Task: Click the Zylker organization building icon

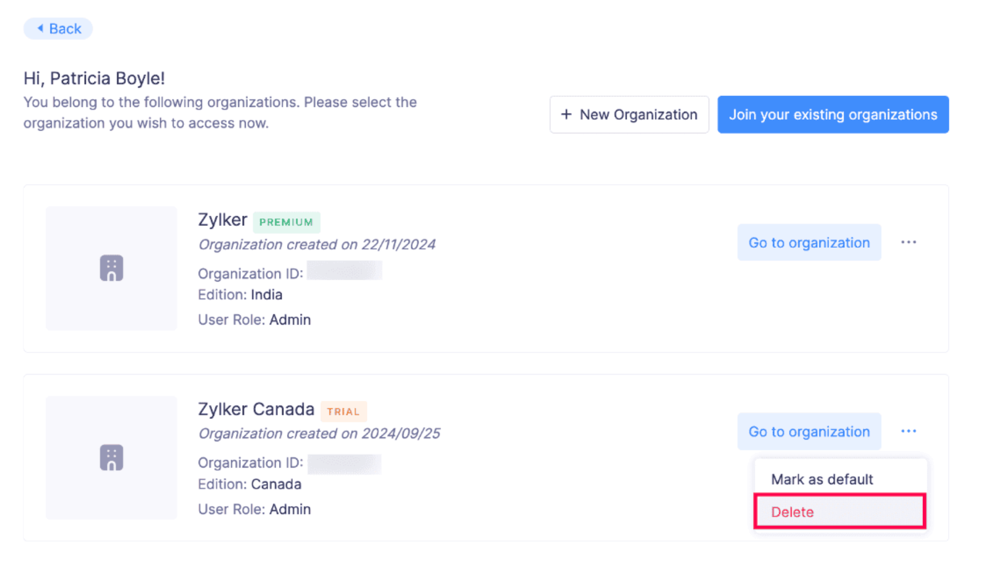Action: [111, 268]
